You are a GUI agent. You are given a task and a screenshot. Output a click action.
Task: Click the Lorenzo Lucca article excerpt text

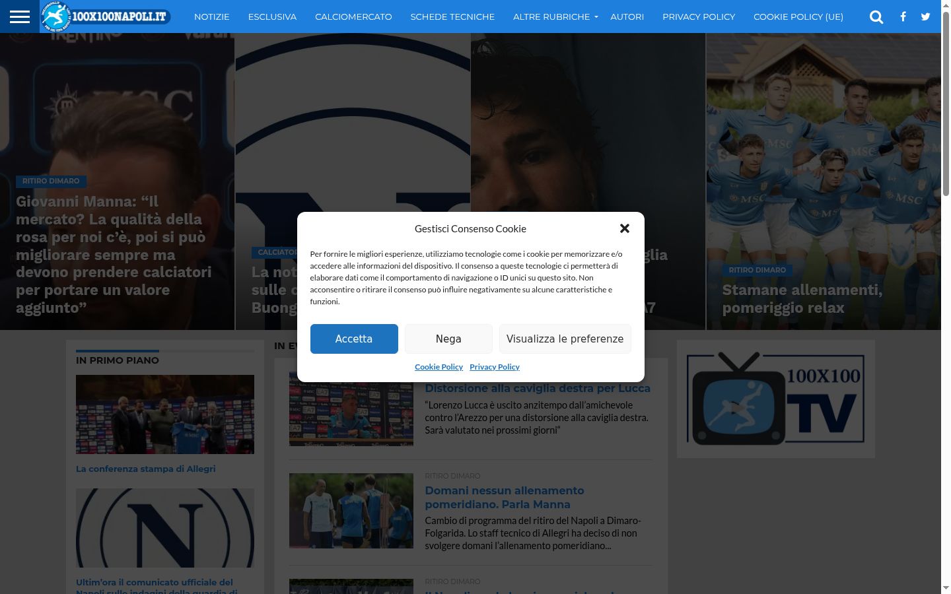pyautogui.click(x=537, y=418)
